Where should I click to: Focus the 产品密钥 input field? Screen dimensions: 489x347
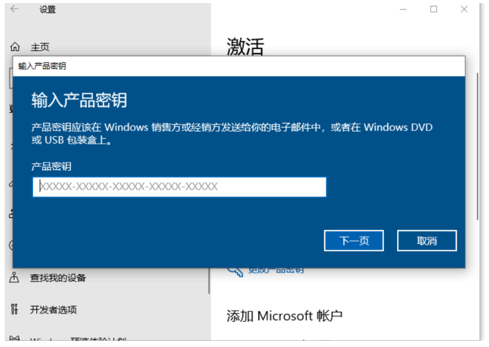[x=180, y=187]
